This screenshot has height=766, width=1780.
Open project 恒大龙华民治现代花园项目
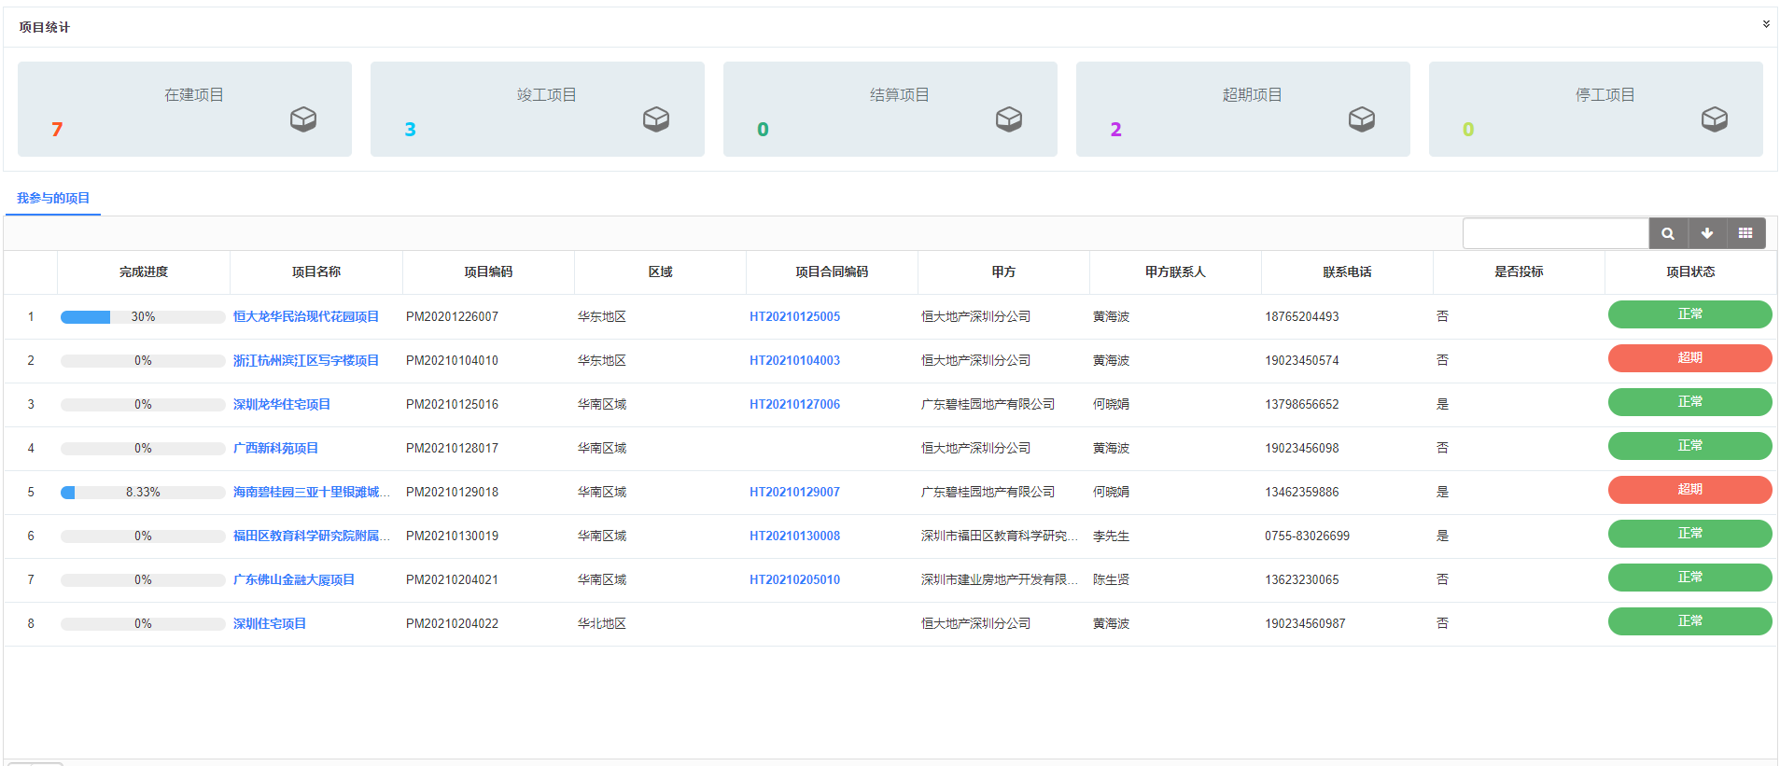(x=306, y=316)
